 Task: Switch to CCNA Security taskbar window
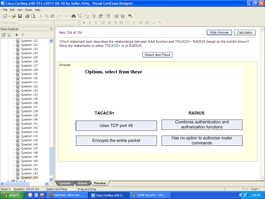point(150,195)
